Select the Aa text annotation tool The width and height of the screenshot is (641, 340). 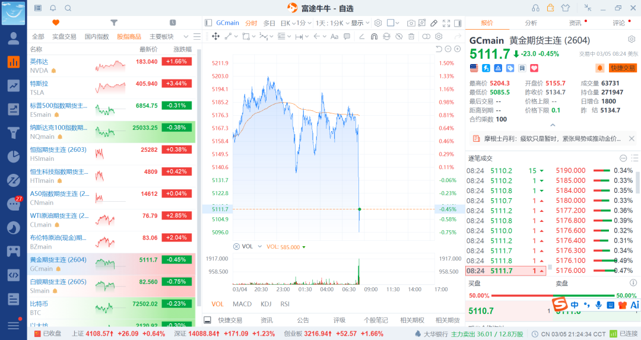coord(334,36)
